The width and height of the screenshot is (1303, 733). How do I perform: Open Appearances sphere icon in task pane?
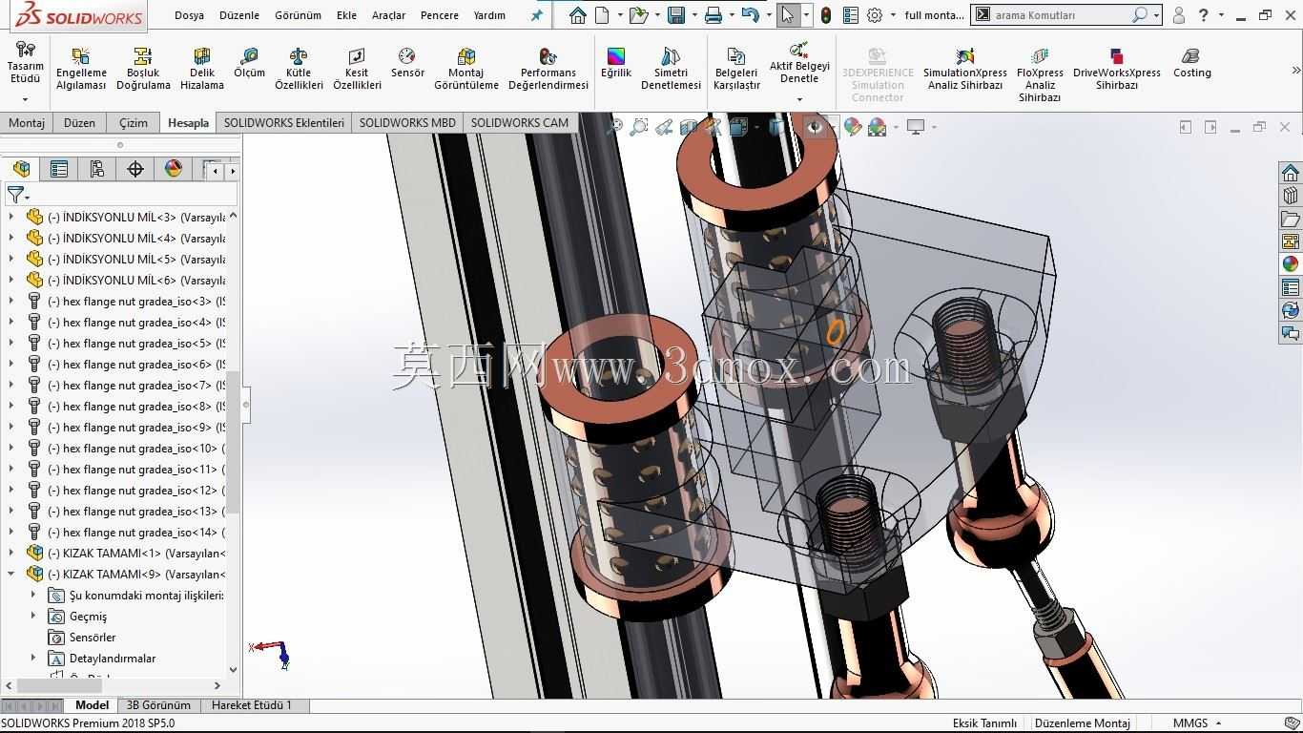coord(1290,264)
